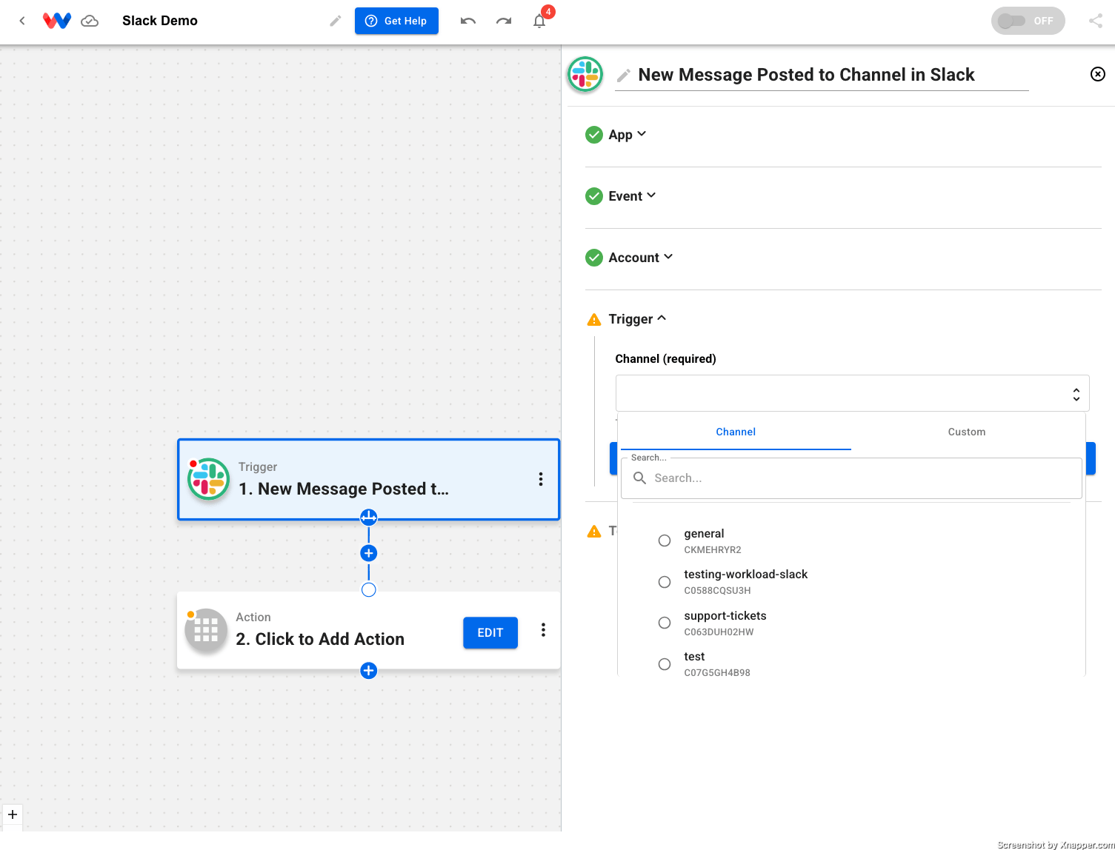Open the Channel (required) dropdown field

click(852, 393)
